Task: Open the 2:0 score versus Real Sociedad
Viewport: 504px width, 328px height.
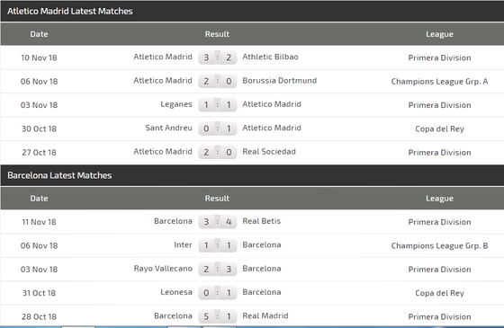Action: coord(218,152)
